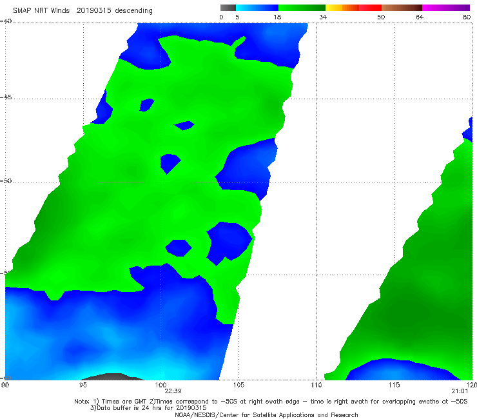Click the green 18-34 knot colorbar segment
477x419 pixels.
(x=302, y=8)
